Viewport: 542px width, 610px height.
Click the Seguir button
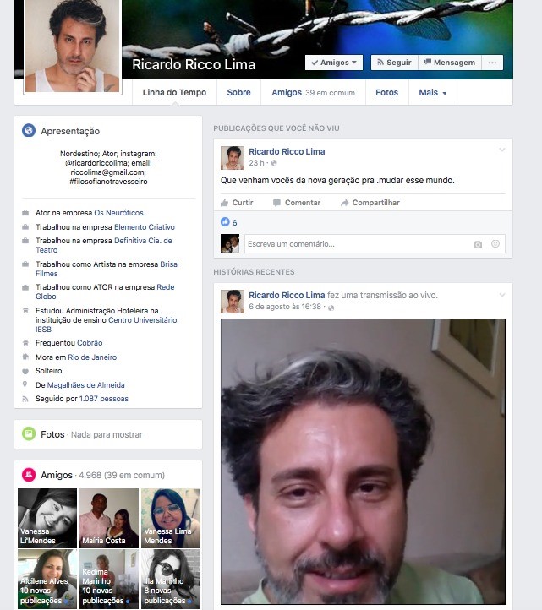[393, 63]
